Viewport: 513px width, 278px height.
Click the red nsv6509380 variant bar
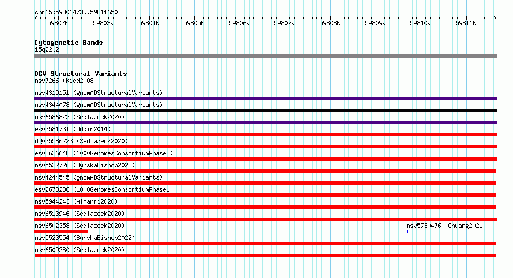point(265,256)
